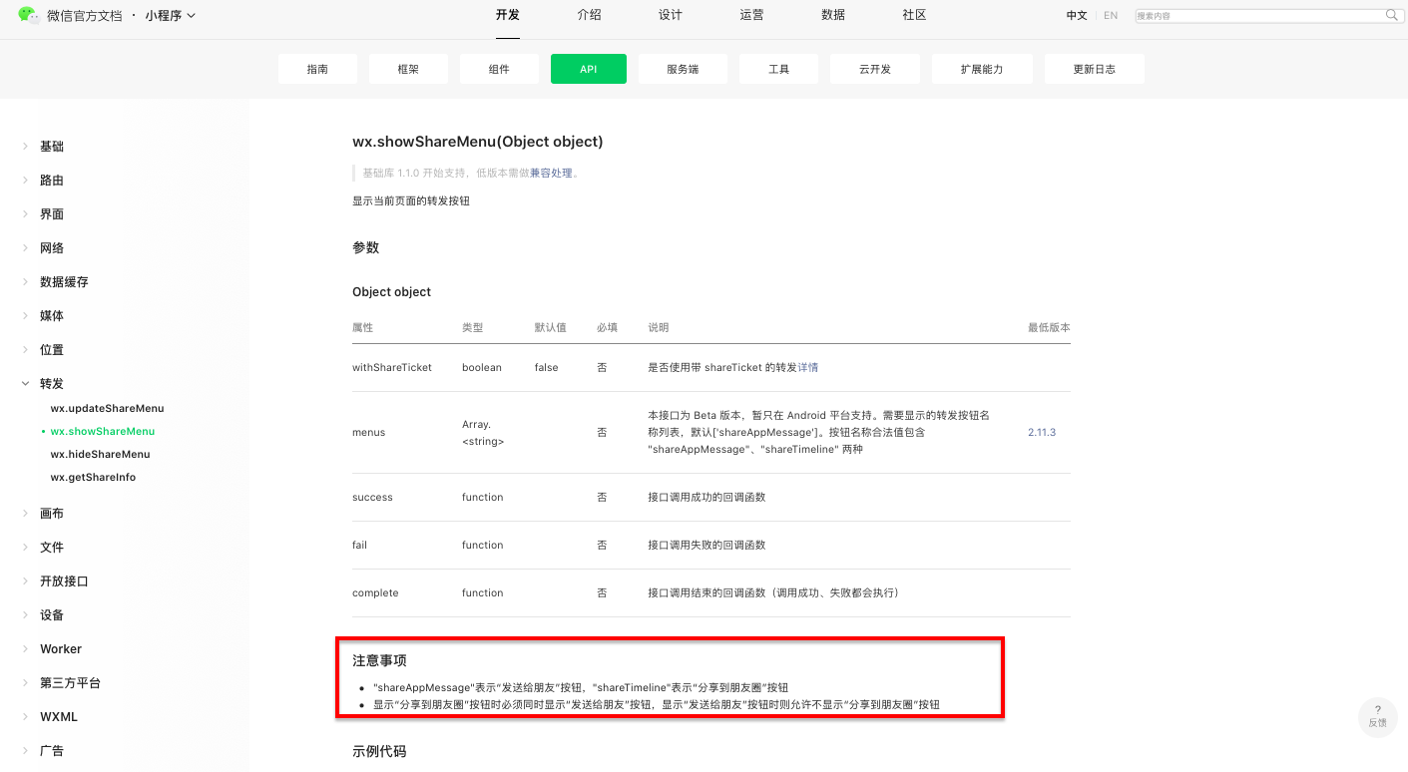The image size is (1408, 772).
Task: Expand the 文件 sidebar section
Action: (x=52, y=548)
